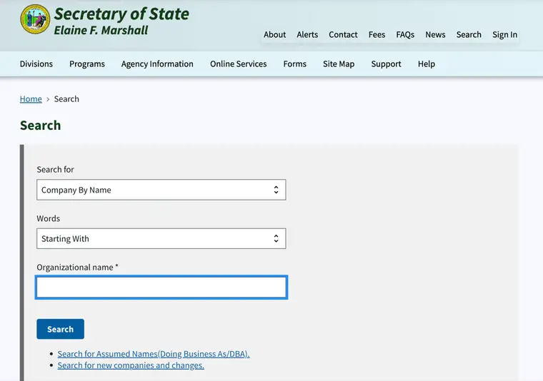This screenshot has height=381, width=543.
Task: Click Search in the top navigation
Action: [469, 34]
